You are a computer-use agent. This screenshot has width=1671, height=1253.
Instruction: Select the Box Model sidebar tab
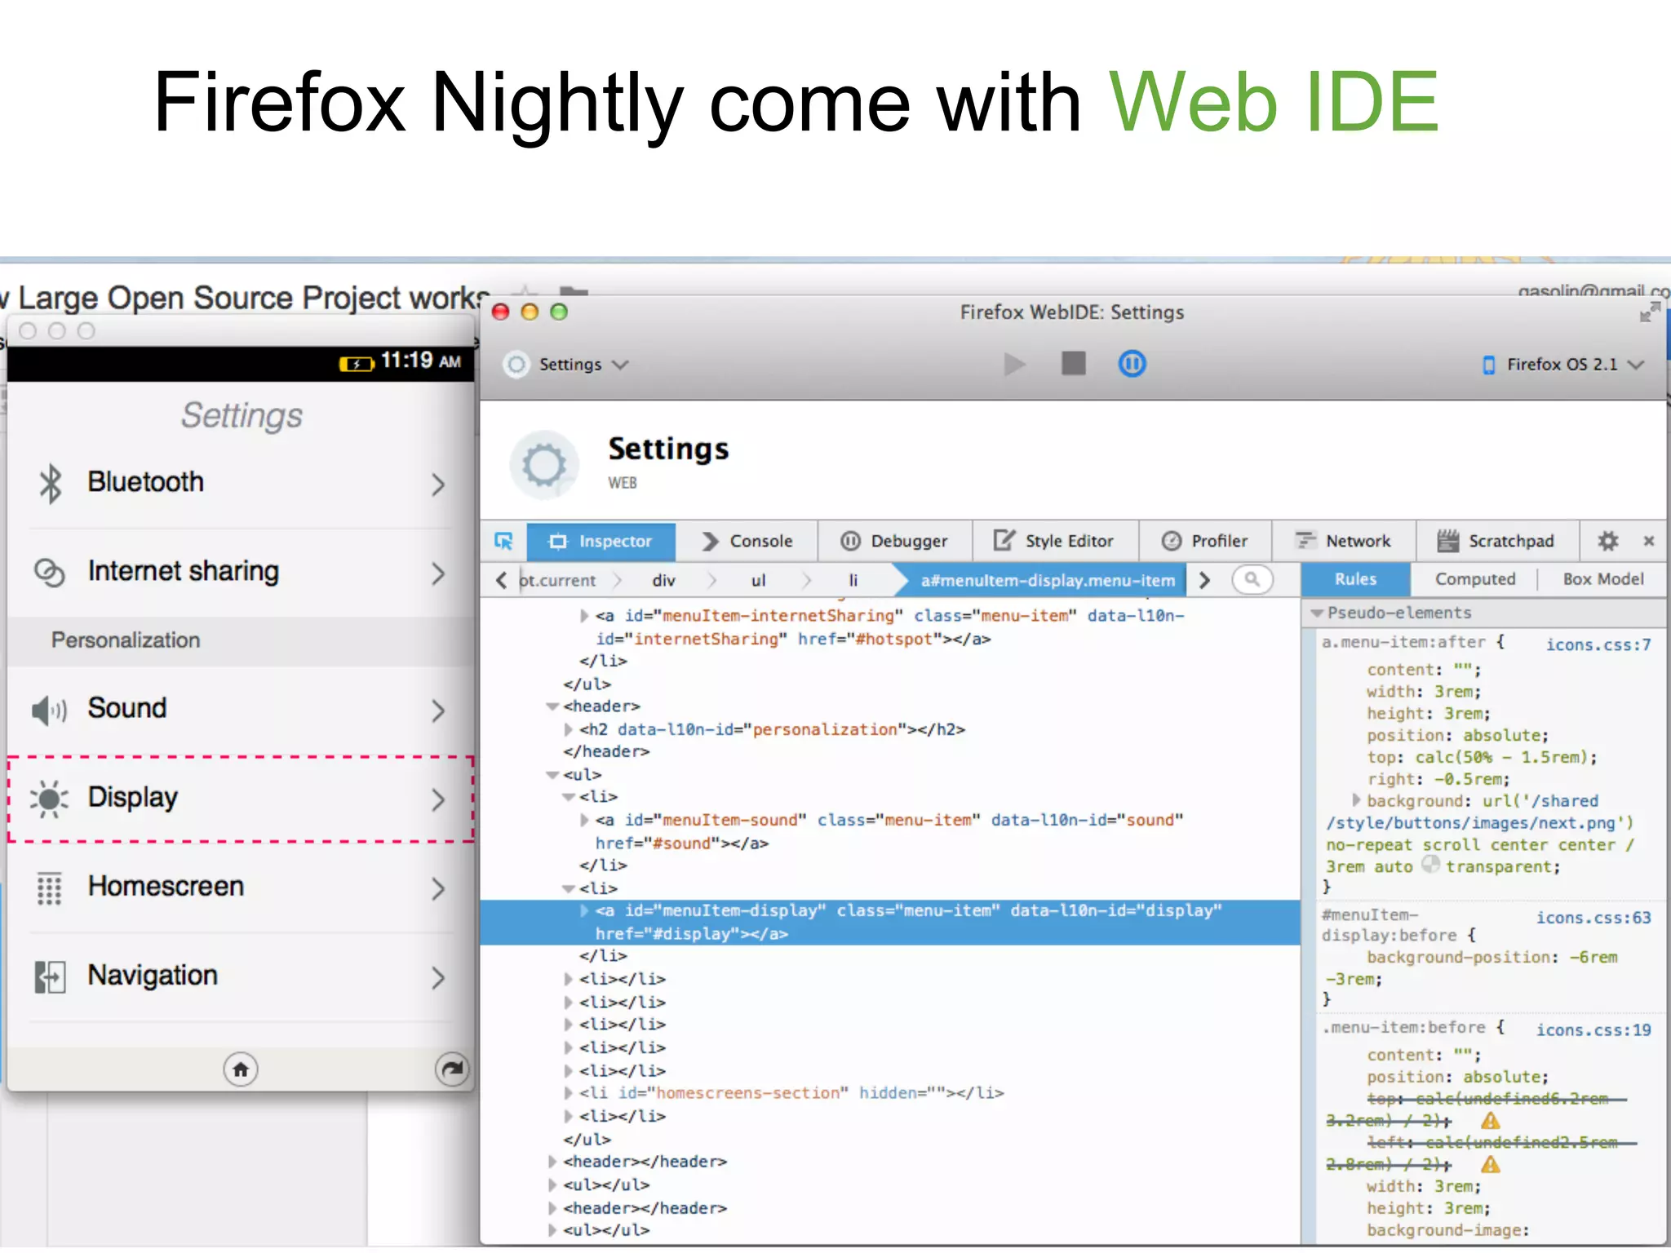[1603, 579]
